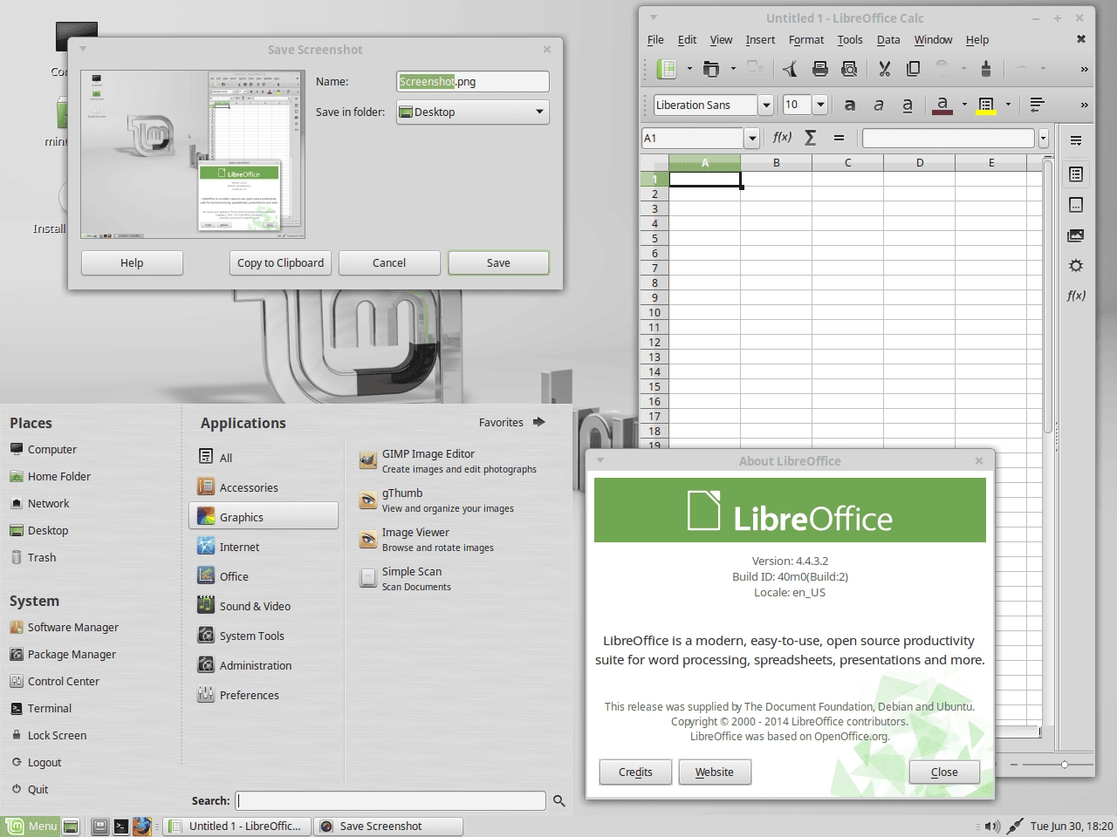Expand the Save in folder Desktop dropdown

click(x=473, y=112)
